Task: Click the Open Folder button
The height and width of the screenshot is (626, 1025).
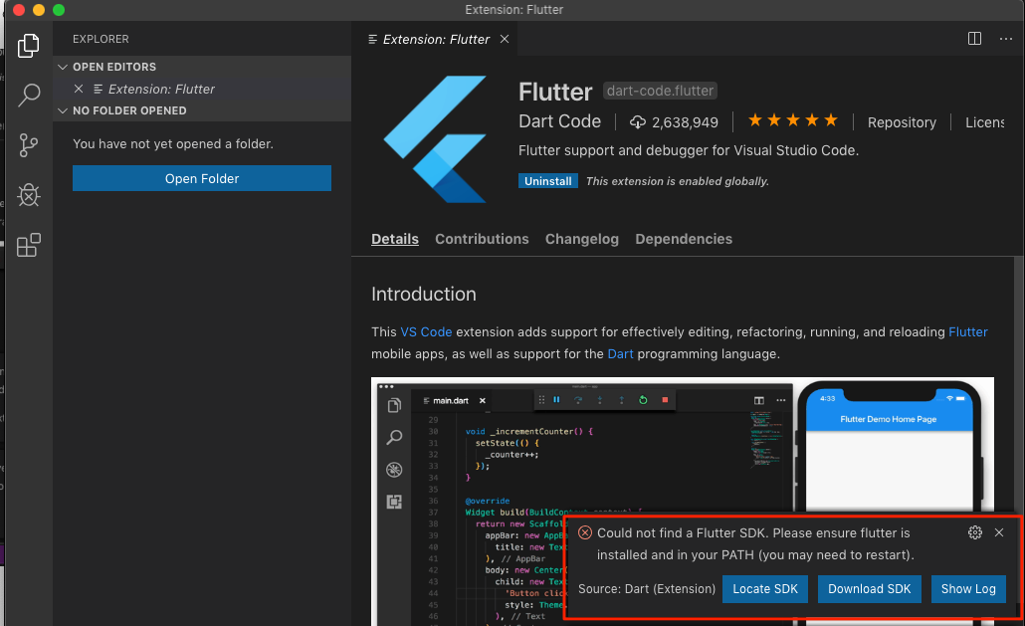Action: coord(202,178)
